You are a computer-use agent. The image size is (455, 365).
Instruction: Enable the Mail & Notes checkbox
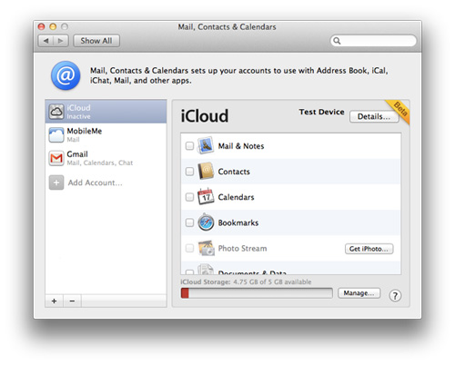pos(189,146)
